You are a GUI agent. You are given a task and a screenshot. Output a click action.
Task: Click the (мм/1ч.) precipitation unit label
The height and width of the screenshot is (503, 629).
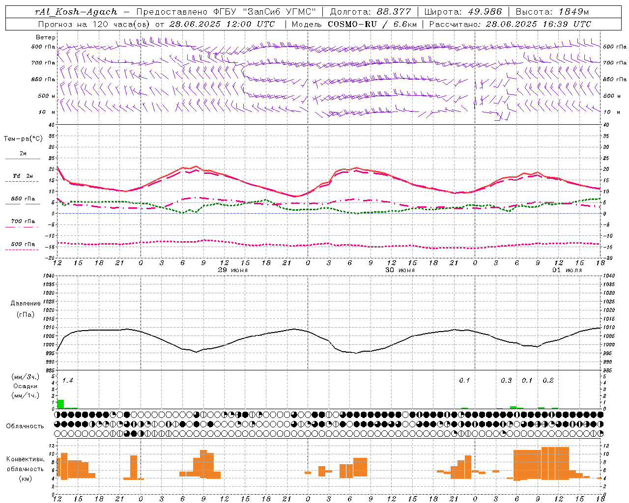point(25,395)
